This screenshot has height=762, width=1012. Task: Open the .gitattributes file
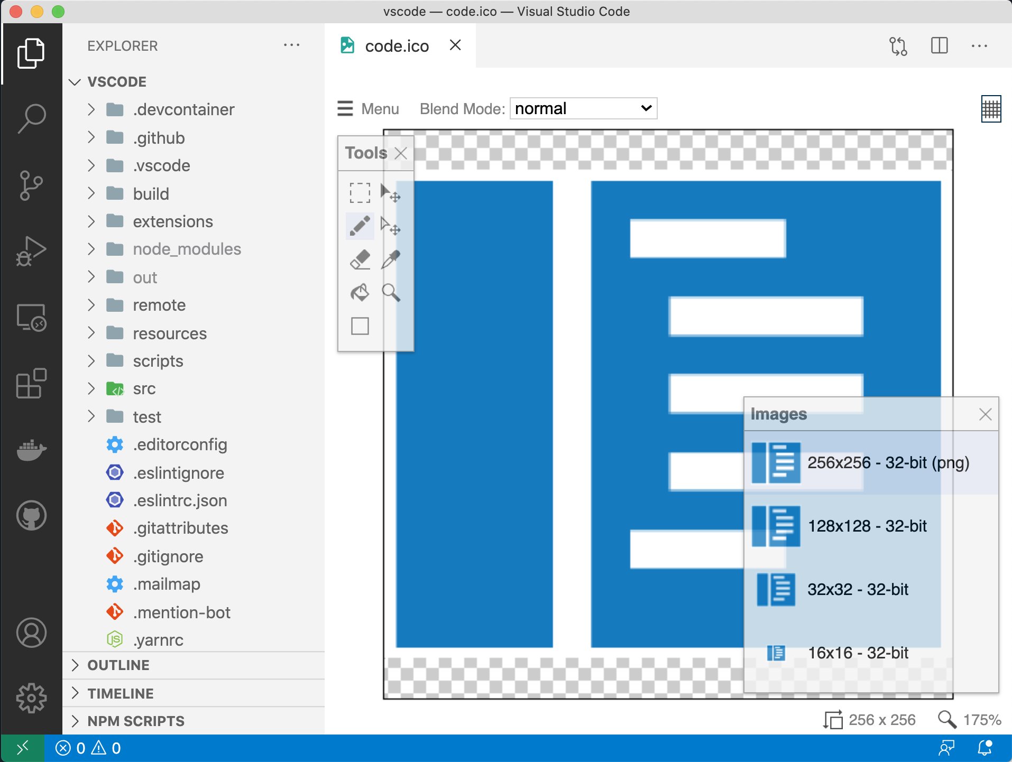pyautogui.click(x=194, y=528)
